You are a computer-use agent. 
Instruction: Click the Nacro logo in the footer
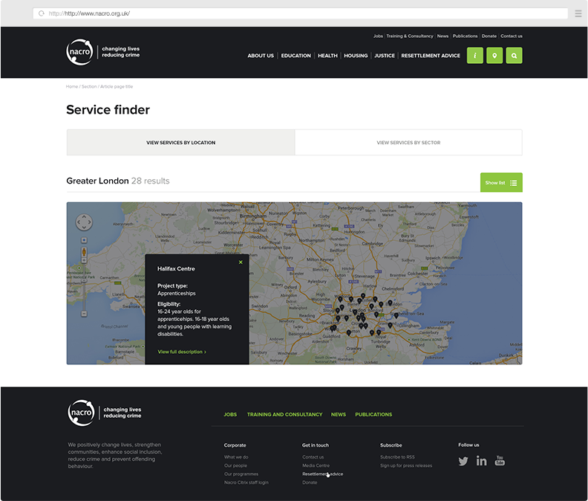coord(105,413)
